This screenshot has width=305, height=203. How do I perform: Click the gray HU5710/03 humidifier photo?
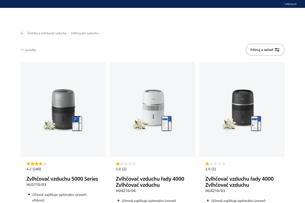(x=63, y=109)
